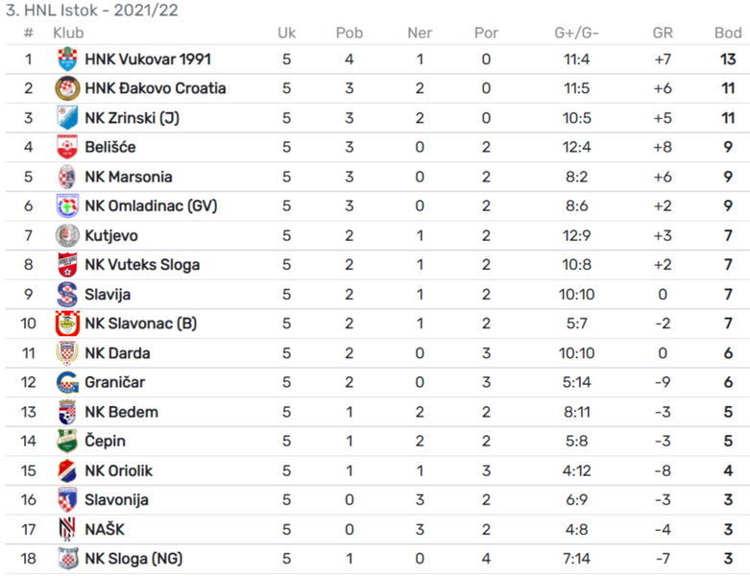Click the NK Omladinac (GV) club crest
Screen dimensions: 750x576
coord(67,205)
